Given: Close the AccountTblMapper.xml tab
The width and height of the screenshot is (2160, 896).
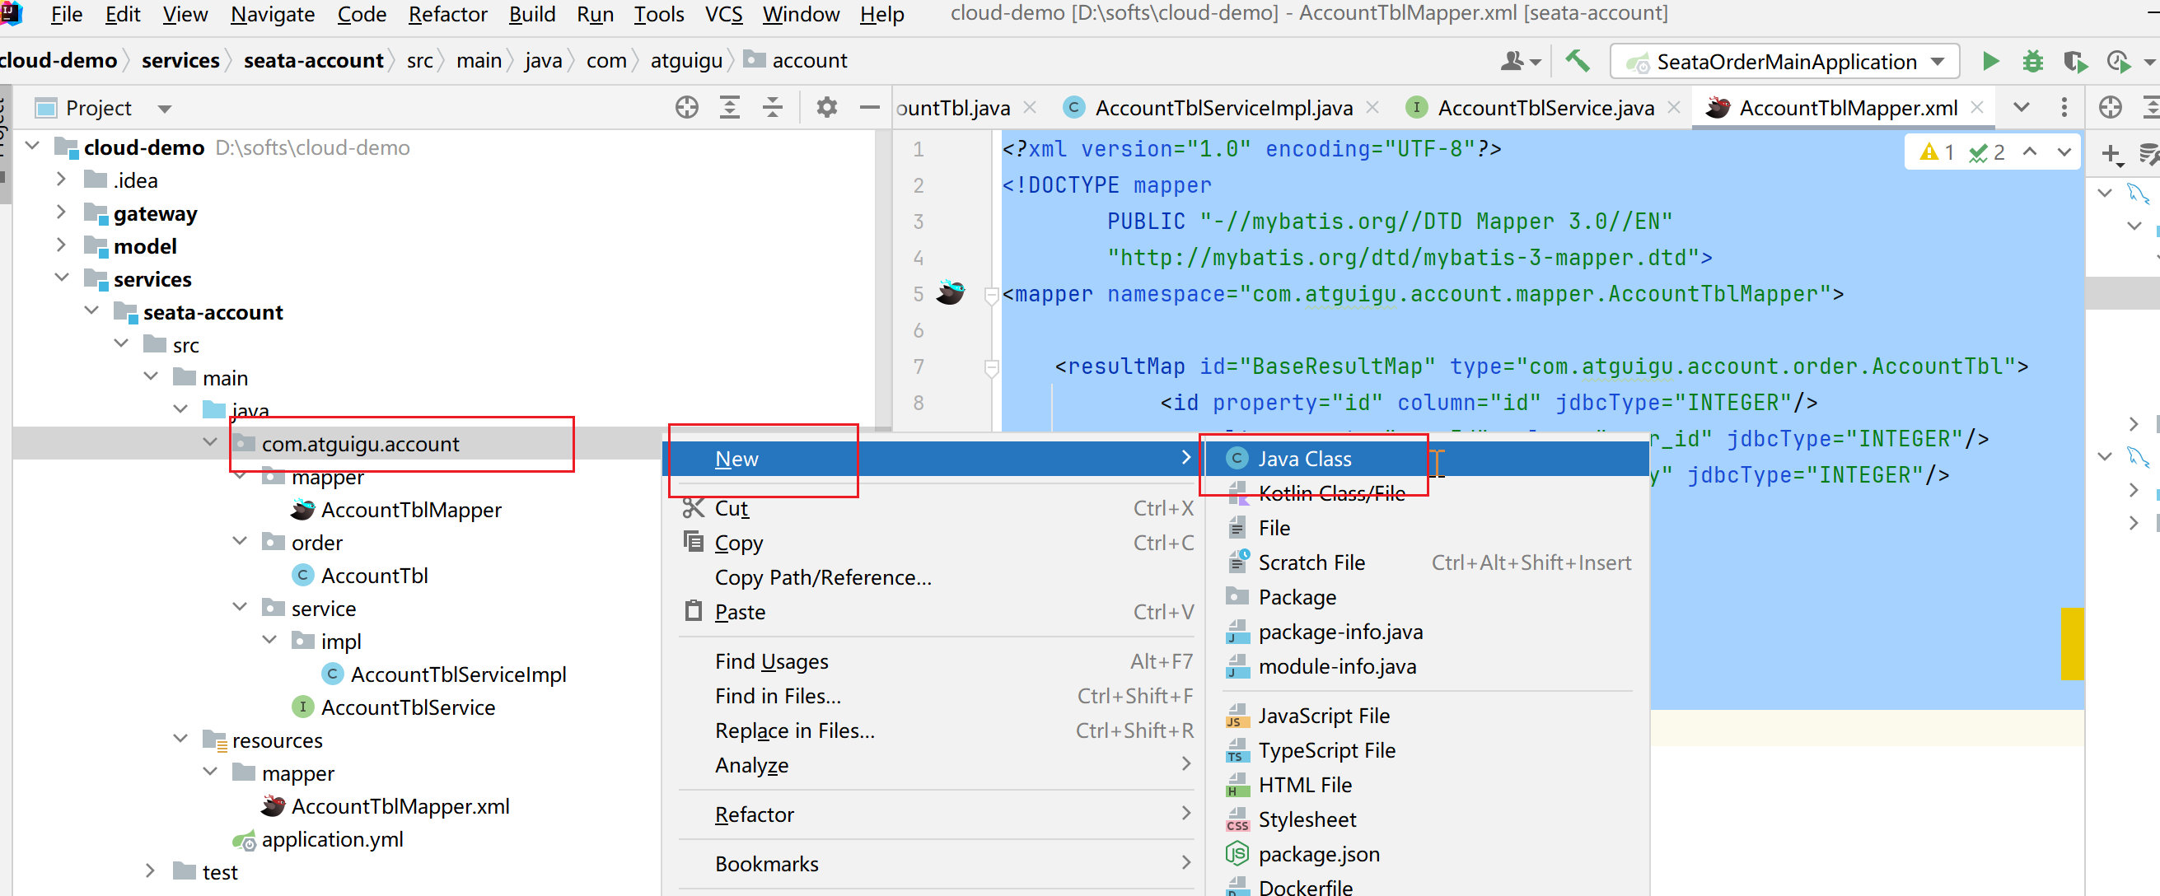Looking at the screenshot, I should (x=1977, y=107).
